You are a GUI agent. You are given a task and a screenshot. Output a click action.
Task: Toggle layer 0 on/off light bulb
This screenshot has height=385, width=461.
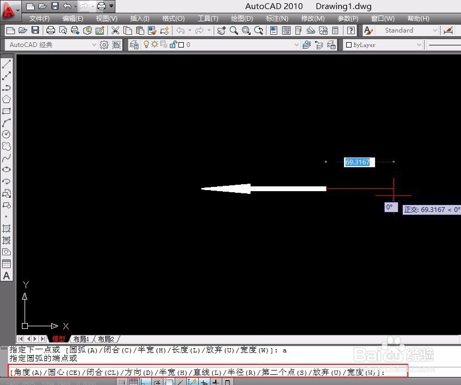(x=146, y=45)
